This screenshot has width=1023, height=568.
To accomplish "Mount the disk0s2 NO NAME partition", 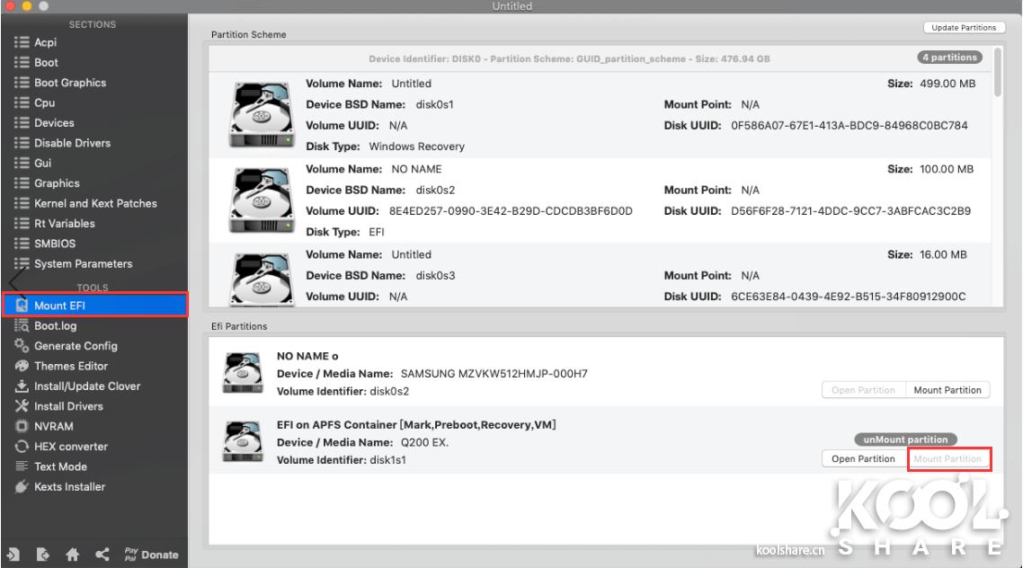I will pyautogui.click(x=947, y=390).
